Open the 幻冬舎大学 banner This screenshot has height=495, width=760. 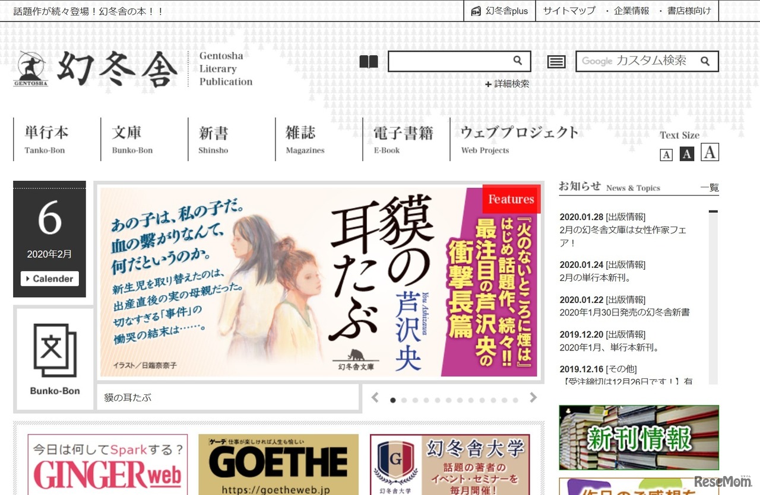click(x=449, y=465)
